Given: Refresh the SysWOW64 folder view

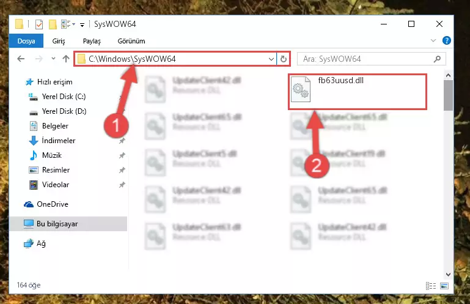Looking at the screenshot, I should point(283,59).
